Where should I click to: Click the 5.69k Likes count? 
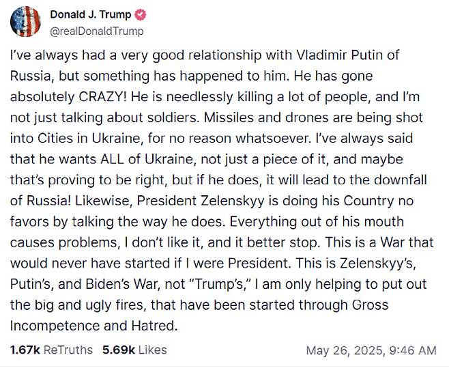117,350
